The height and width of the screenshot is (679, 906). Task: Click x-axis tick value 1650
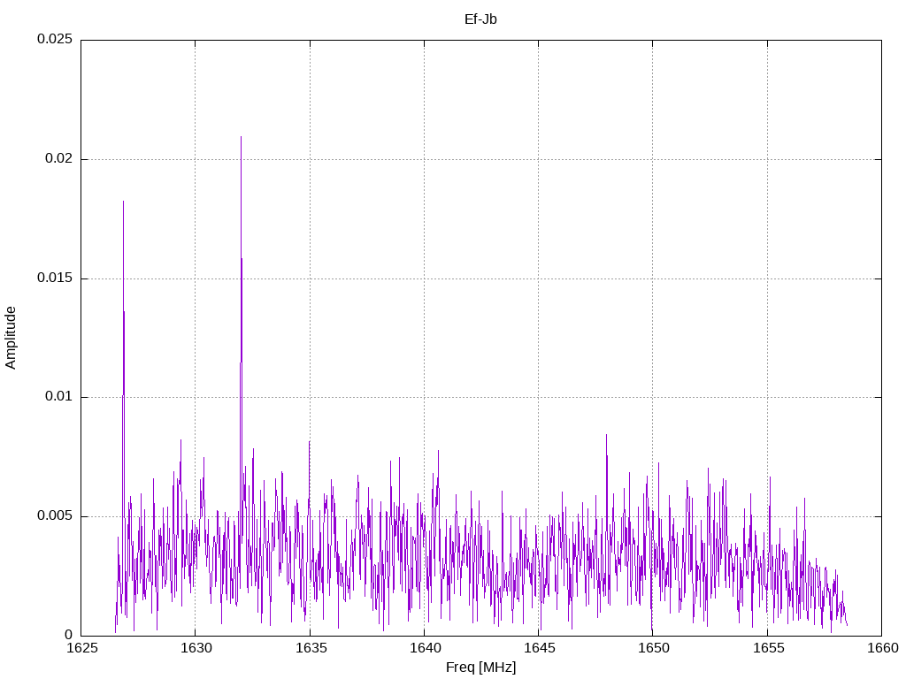pyautogui.click(x=654, y=648)
